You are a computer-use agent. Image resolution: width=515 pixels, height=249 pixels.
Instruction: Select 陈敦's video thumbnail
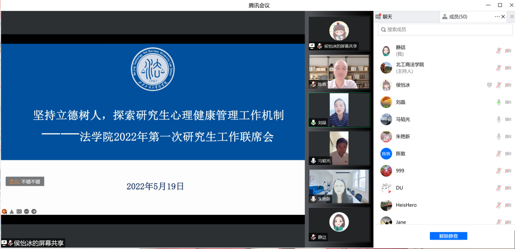339,72
